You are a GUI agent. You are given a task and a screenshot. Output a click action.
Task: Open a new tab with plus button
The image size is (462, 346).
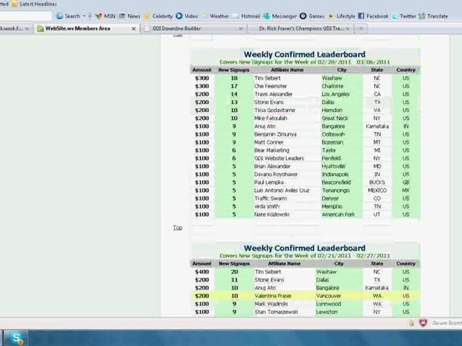[x=360, y=28]
